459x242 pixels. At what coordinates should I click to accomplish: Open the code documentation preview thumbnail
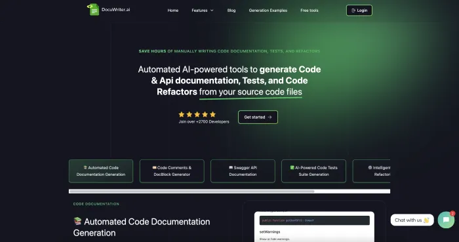tap(314, 226)
